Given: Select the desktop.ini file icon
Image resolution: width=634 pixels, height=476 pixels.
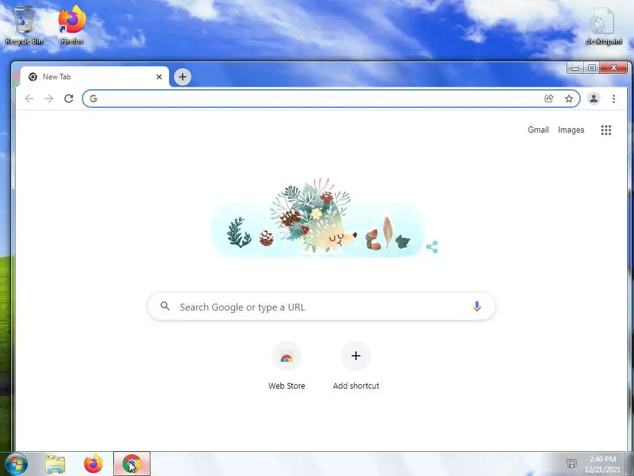Looking at the screenshot, I should tap(603, 25).
